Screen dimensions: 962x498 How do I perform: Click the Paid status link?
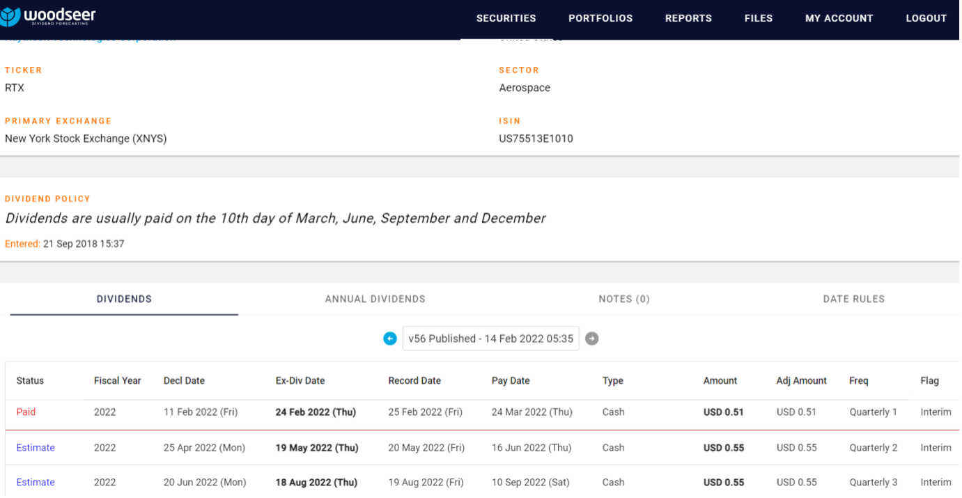click(26, 412)
